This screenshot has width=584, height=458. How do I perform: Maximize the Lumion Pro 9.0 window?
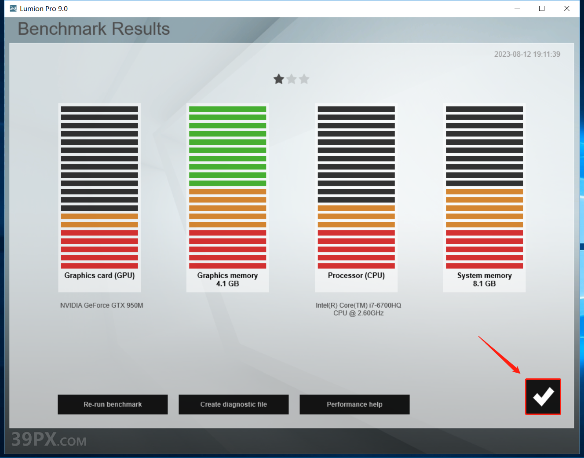click(x=542, y=8)
